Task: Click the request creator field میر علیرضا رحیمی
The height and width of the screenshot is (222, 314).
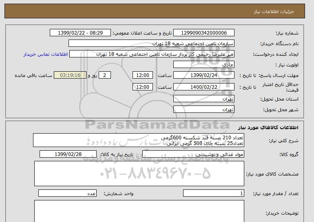Action: (152, 54)
